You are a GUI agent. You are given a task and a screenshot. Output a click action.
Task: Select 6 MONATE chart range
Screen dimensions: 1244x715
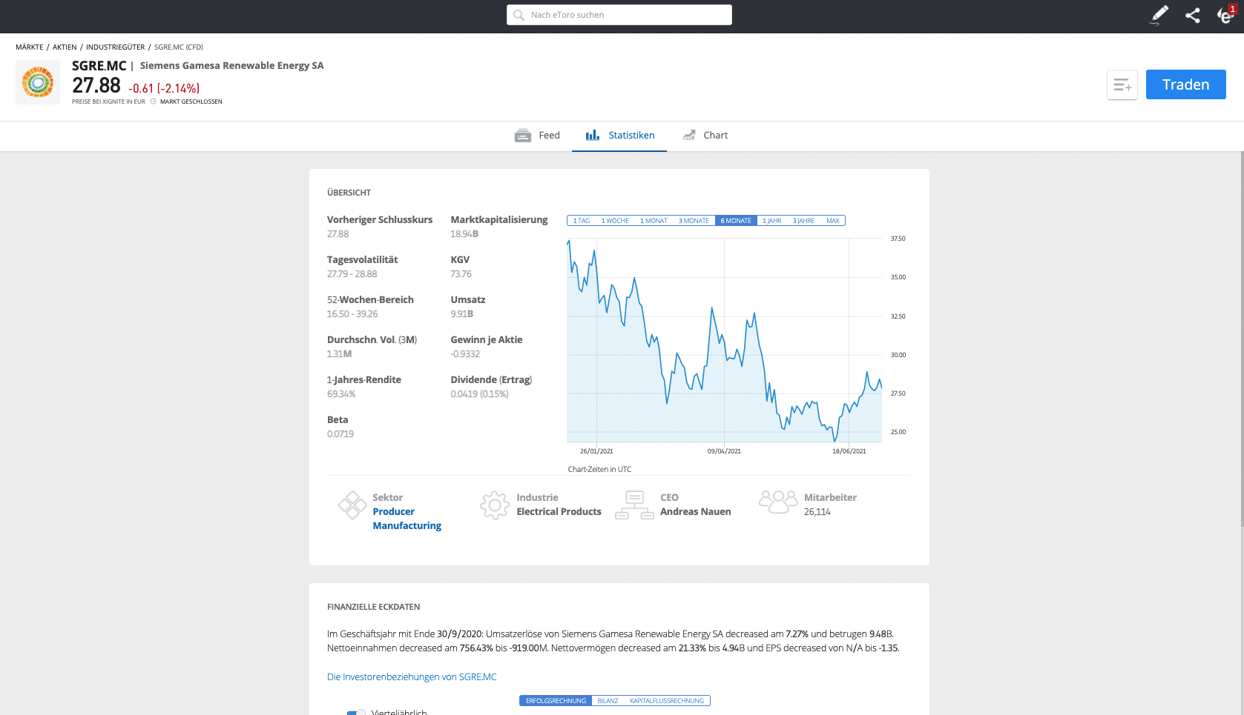[x=736, y=221]
